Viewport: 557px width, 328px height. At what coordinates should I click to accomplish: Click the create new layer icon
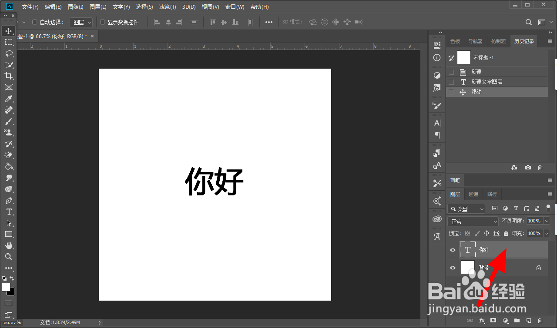[x=529, y=321]
